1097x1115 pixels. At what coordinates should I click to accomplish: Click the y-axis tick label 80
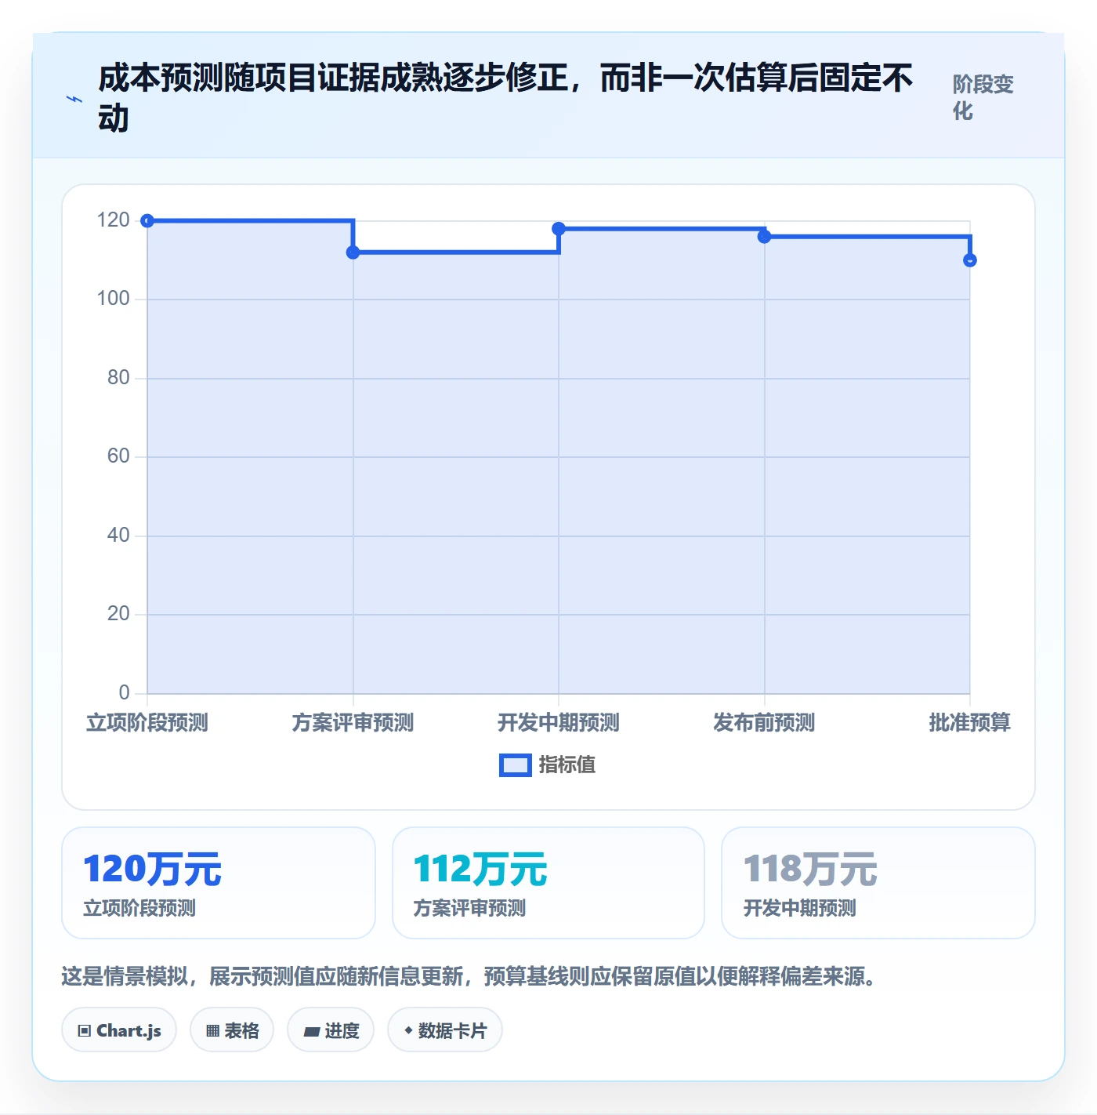(119, 378)
